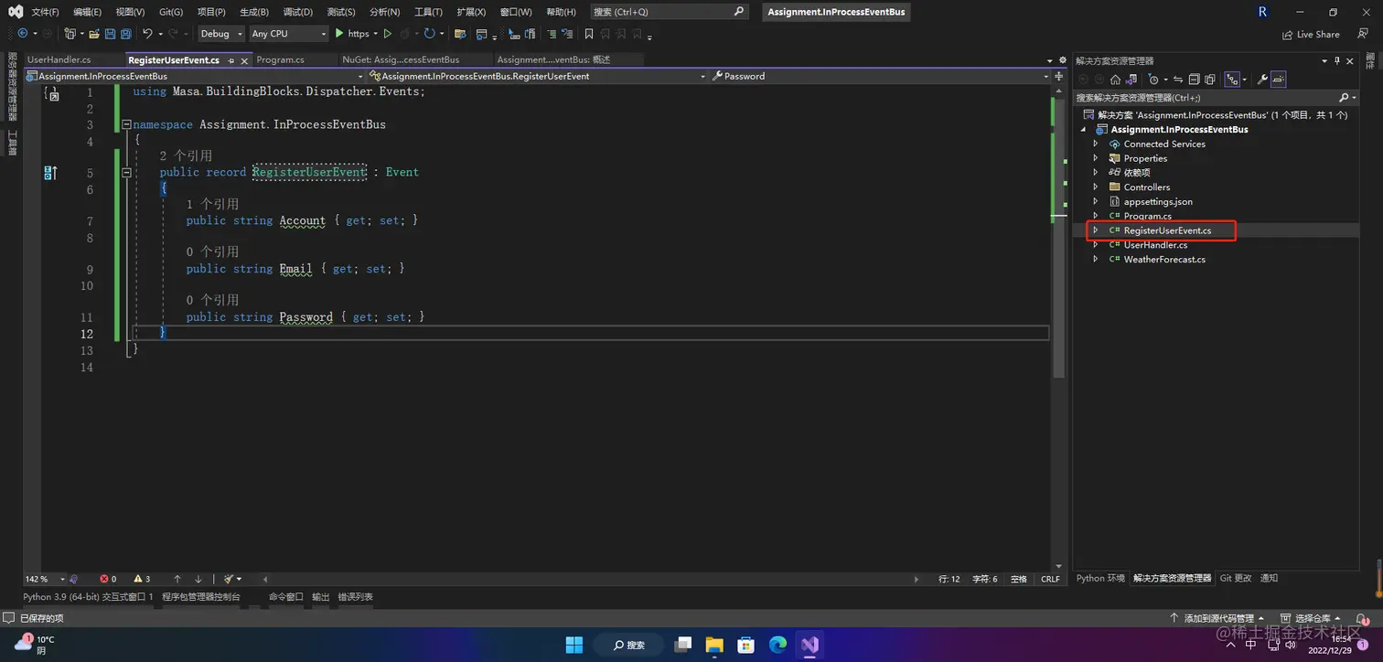Click the Next Issue down arrow
The image size is (1383, 662).
[x=198, y=579]
